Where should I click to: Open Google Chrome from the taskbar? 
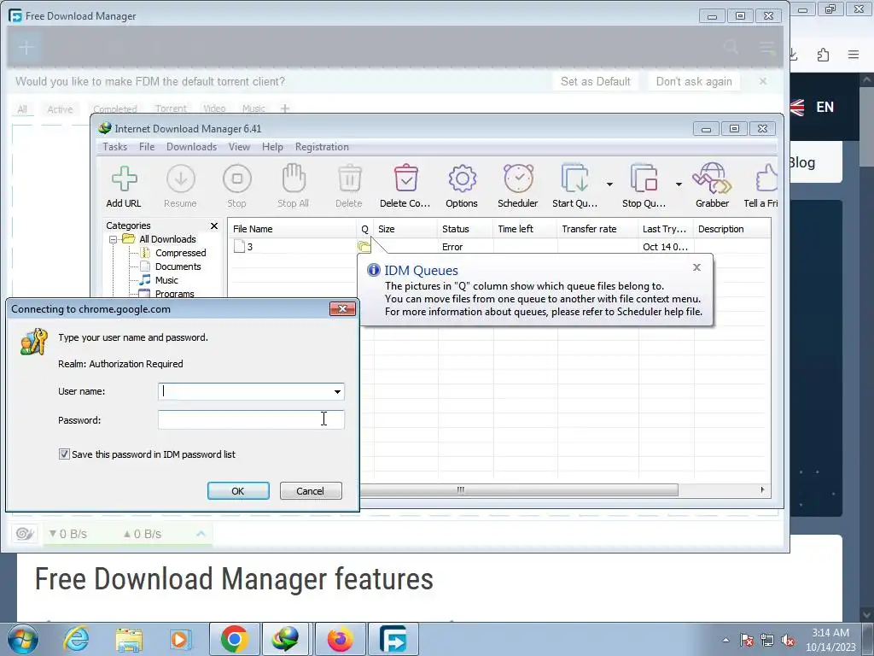pyautogui.click(x=234, y=639)
